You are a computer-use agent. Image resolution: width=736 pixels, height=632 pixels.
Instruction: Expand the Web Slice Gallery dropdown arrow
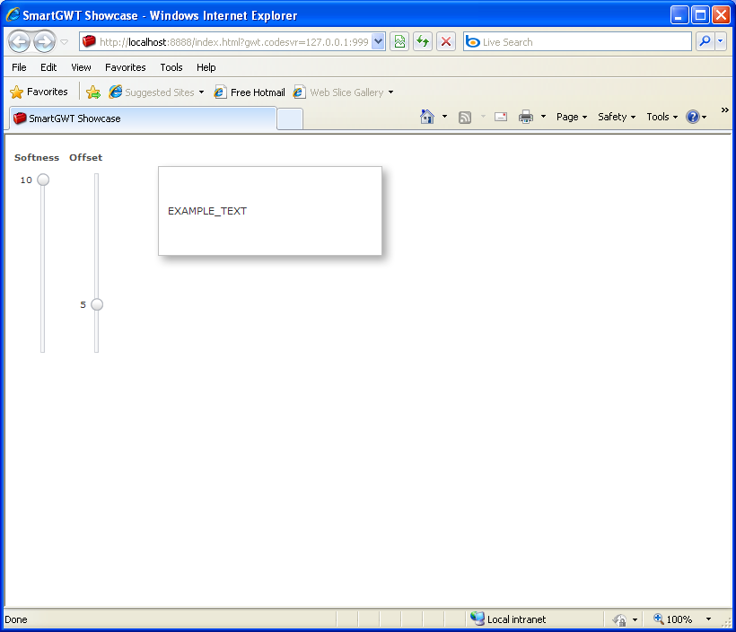(x=391, y=92)
